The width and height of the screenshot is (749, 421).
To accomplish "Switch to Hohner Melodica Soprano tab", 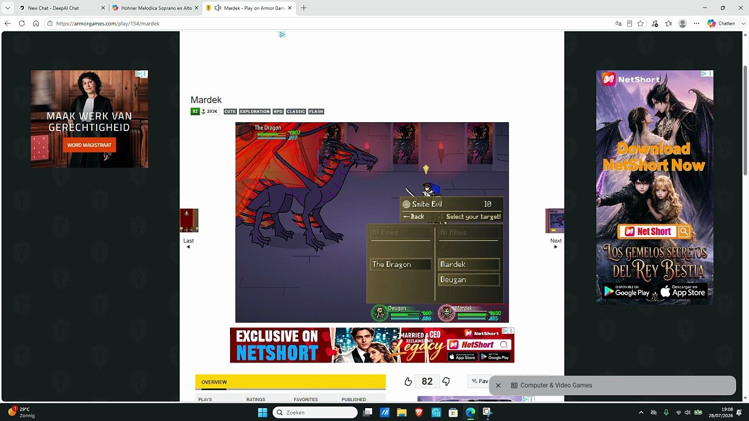I will tap(155, 8).
